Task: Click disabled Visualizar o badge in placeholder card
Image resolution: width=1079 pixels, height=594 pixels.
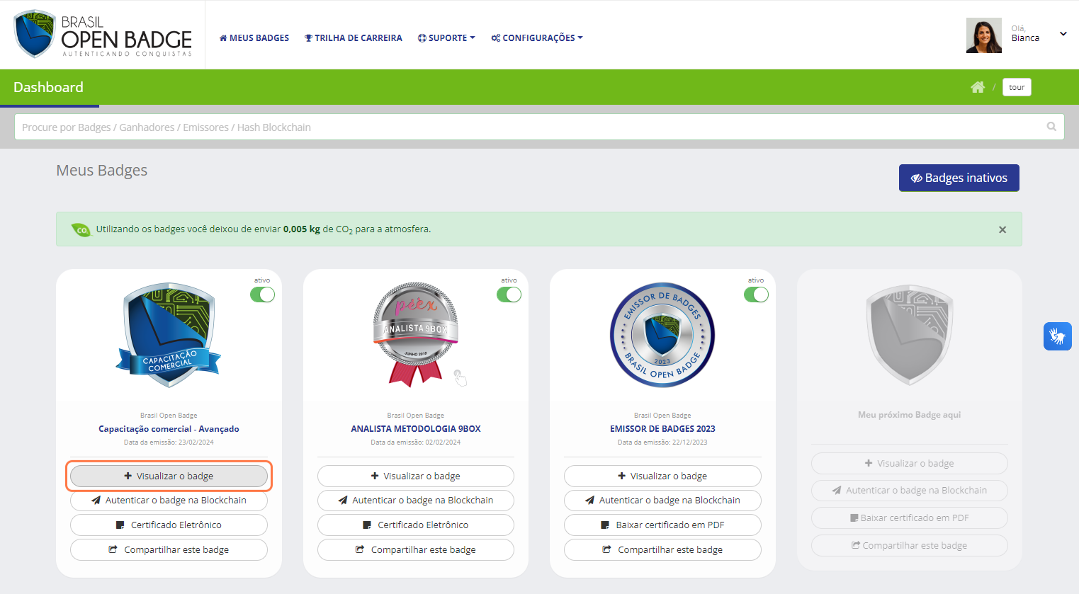Action: (910, 463)
